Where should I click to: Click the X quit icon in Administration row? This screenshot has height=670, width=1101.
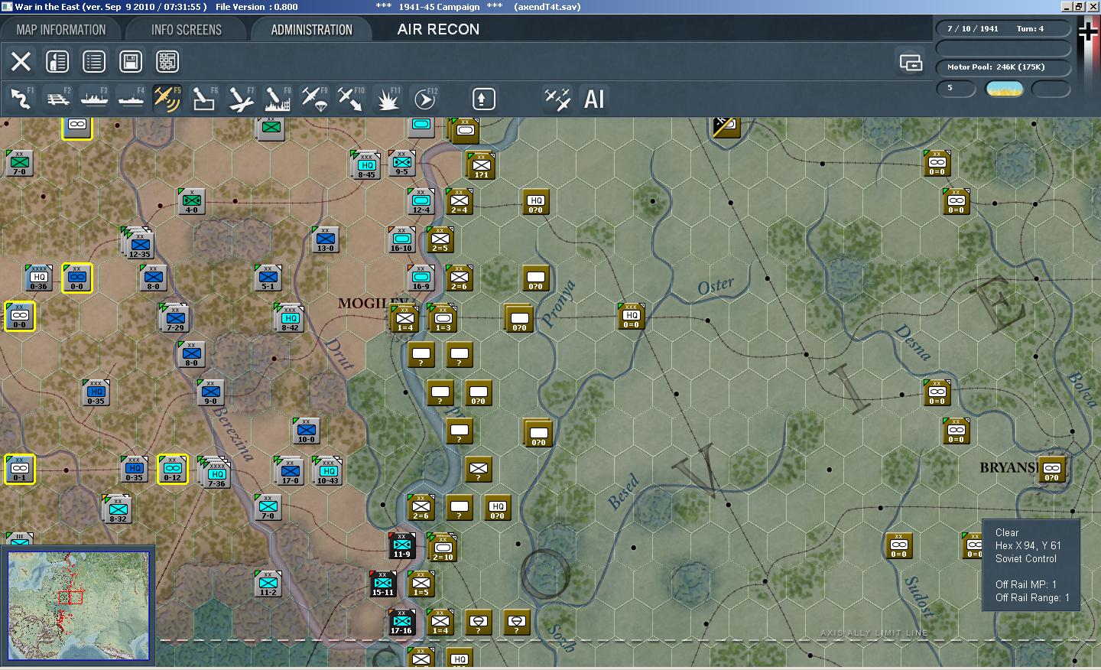click(x=21, y=61)
